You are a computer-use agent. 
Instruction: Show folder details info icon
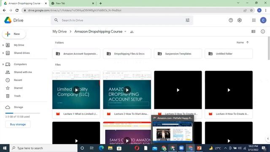pos(263,32)
